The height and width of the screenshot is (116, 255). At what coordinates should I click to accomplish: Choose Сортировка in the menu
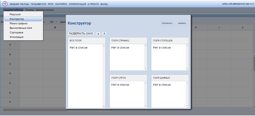[23, 33]
